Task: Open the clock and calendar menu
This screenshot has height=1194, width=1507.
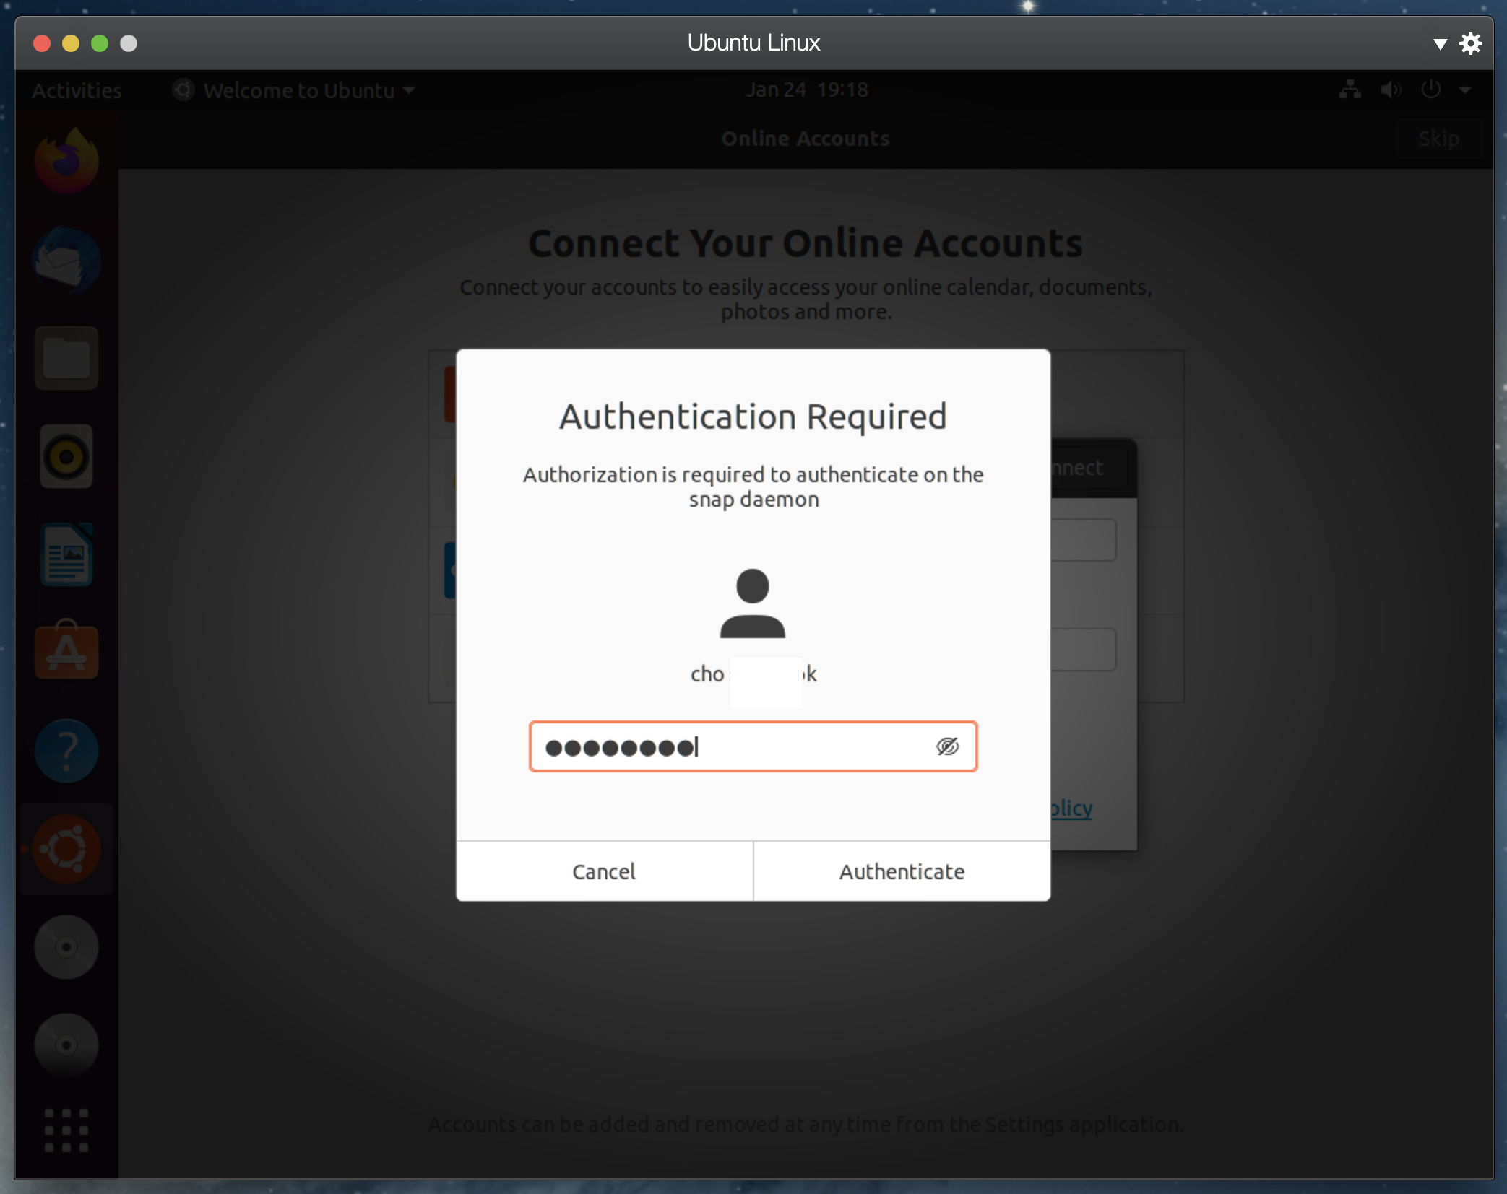Action: coord(806,90)
